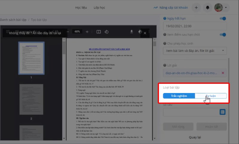The height and width of the screenshot is (144, 239).
Task: Open the Lớp học menu
Action: click(99, 8)
